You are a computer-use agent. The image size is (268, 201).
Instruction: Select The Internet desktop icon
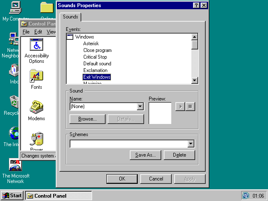click(x=14, y=133)
